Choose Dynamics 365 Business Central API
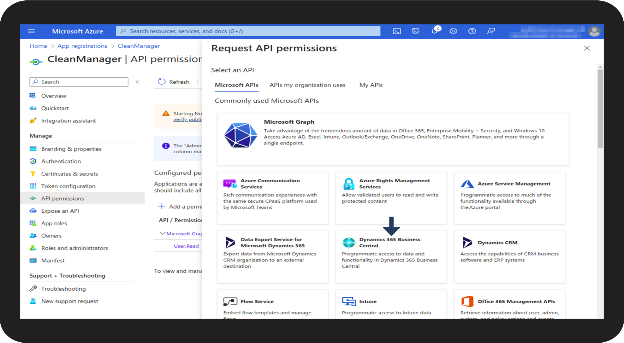Image resolution: width=624 pixels, height=343 pixels. tap(391, 256)
